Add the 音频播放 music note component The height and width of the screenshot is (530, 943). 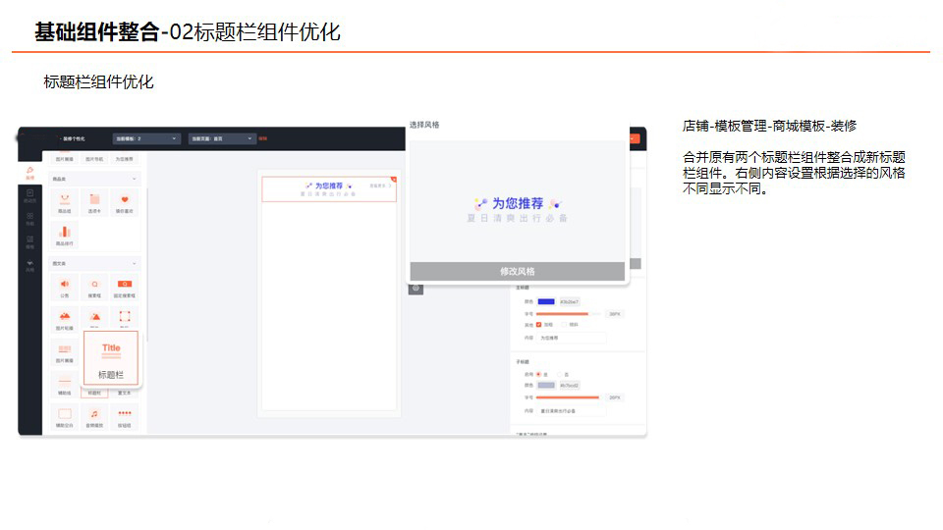pos(94,417)
